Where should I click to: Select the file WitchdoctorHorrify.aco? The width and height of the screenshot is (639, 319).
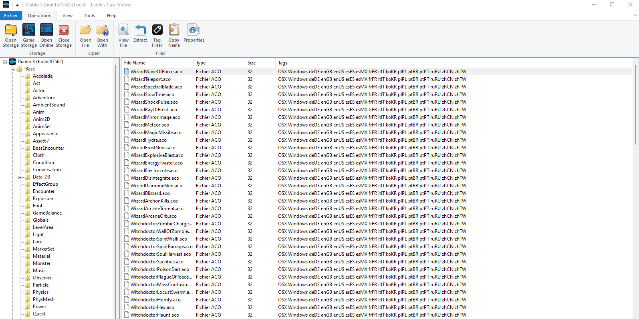tap(155, 300)
